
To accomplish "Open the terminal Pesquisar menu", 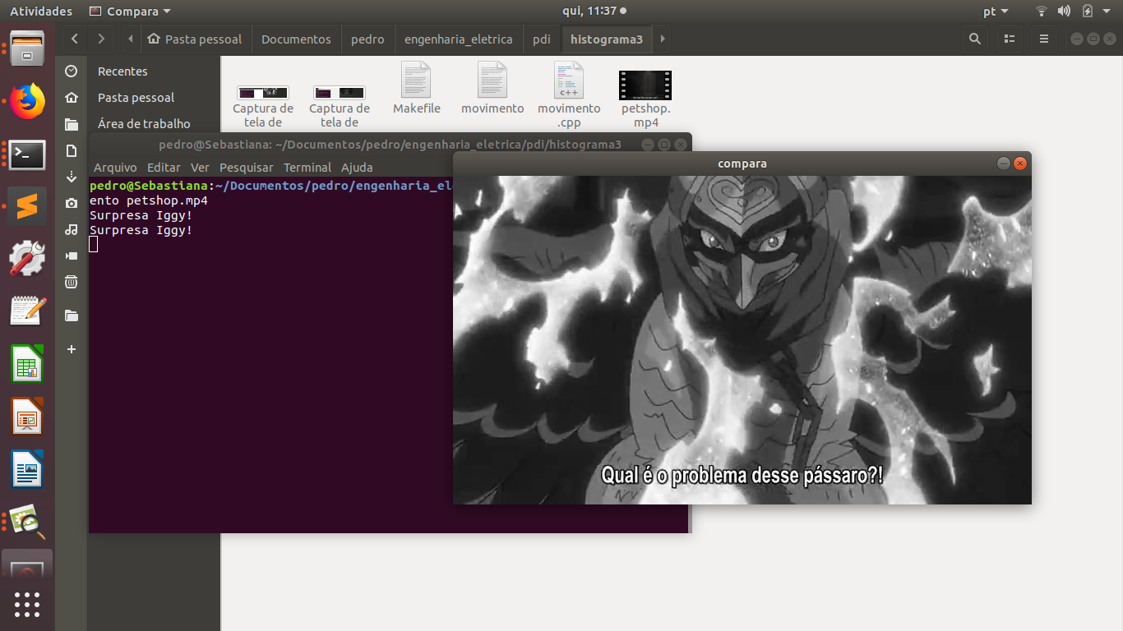I will [247, 167].
